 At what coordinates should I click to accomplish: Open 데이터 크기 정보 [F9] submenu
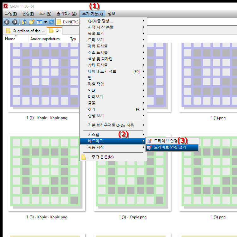tap(113, 71)
